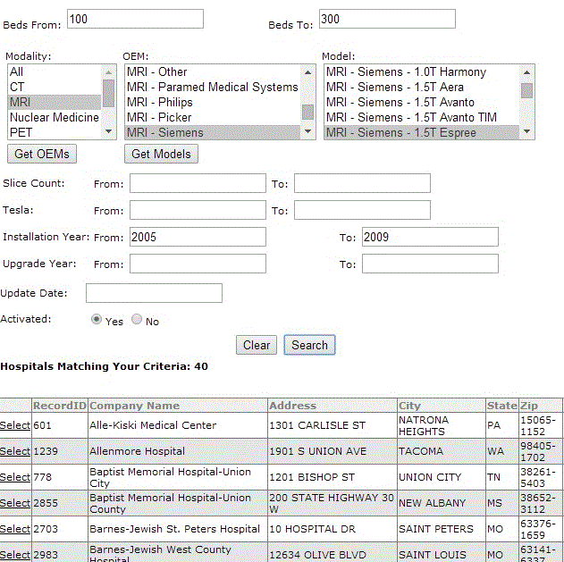564x562 pixels.
Task: Click the Clear button
Action: [257, 345]
